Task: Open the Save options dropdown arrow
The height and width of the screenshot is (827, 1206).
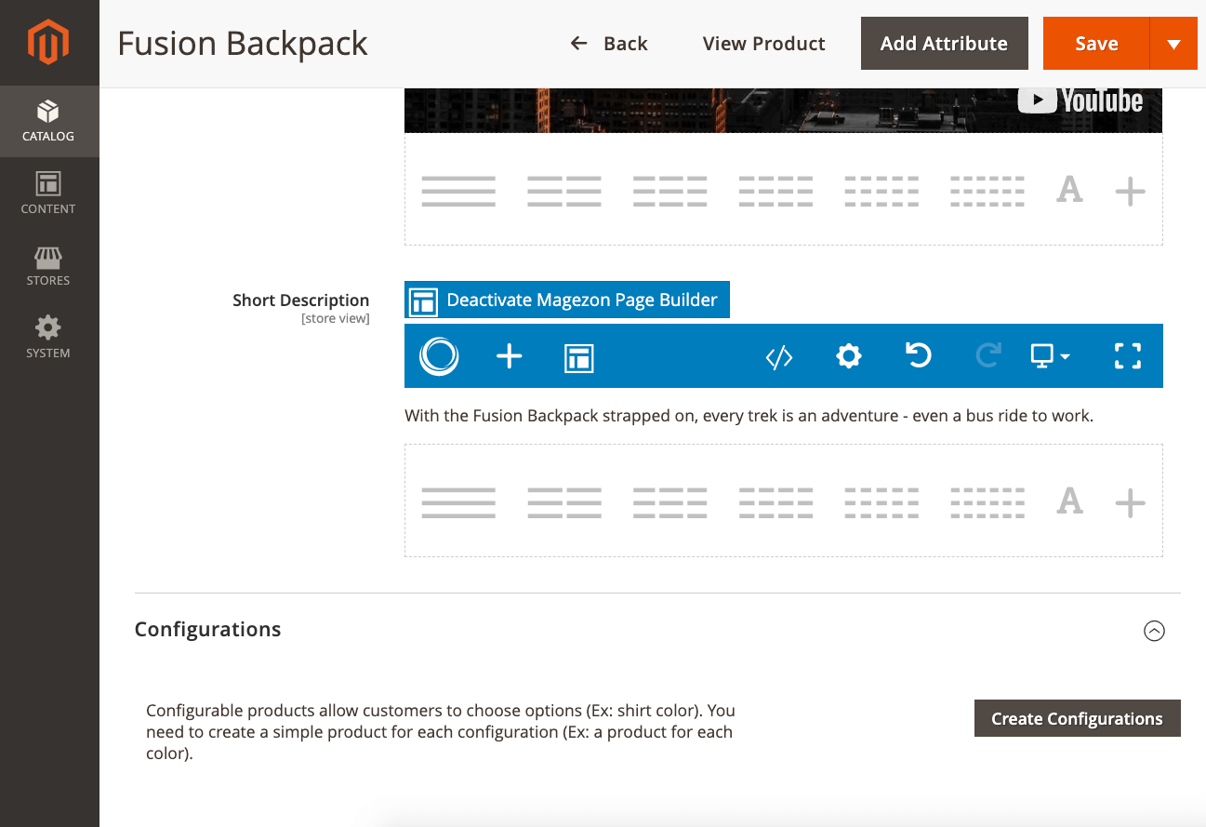Action: (x=1173, y=43)
